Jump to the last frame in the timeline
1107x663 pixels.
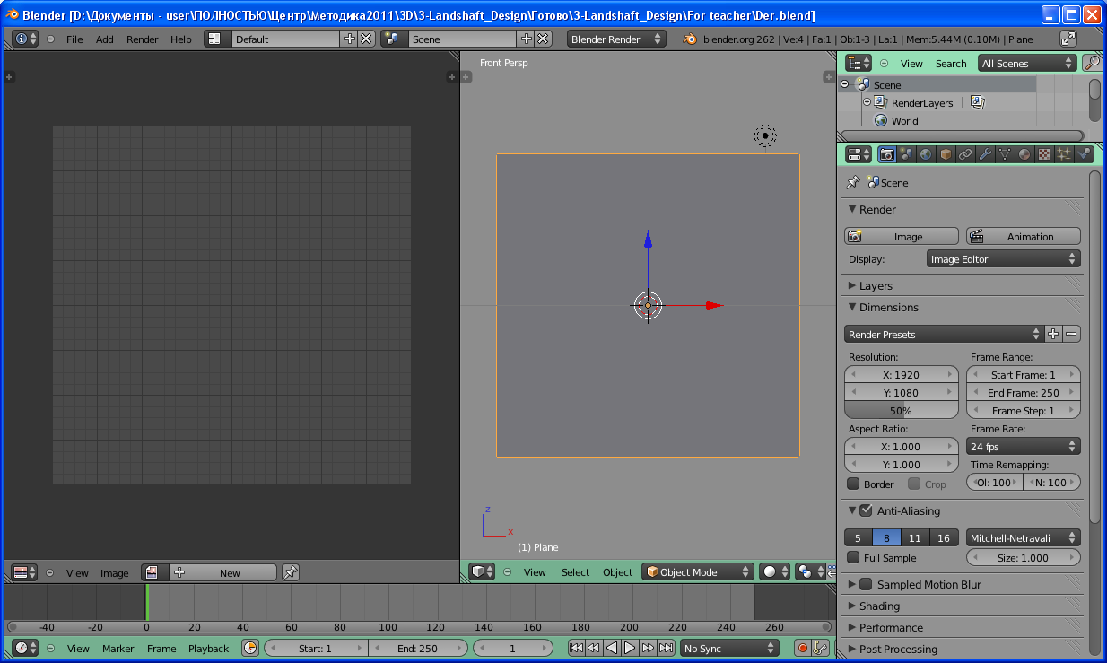click(666, 648)
